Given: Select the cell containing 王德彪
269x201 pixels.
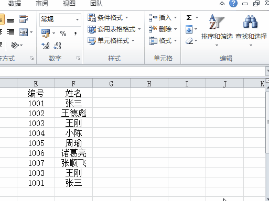Looking at the screenshot, I should pos(73,113).
